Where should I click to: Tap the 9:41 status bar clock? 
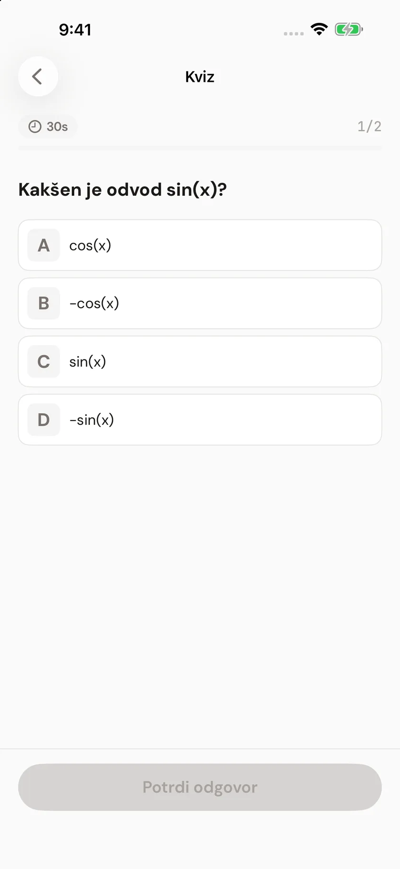point(75,30)
